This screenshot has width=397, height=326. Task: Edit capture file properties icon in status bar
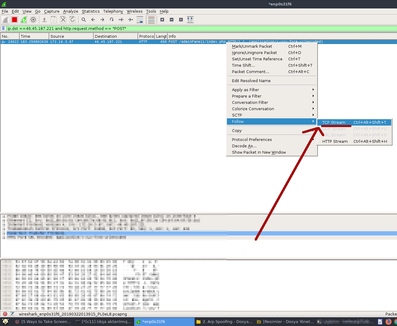(x=12, y=314)
